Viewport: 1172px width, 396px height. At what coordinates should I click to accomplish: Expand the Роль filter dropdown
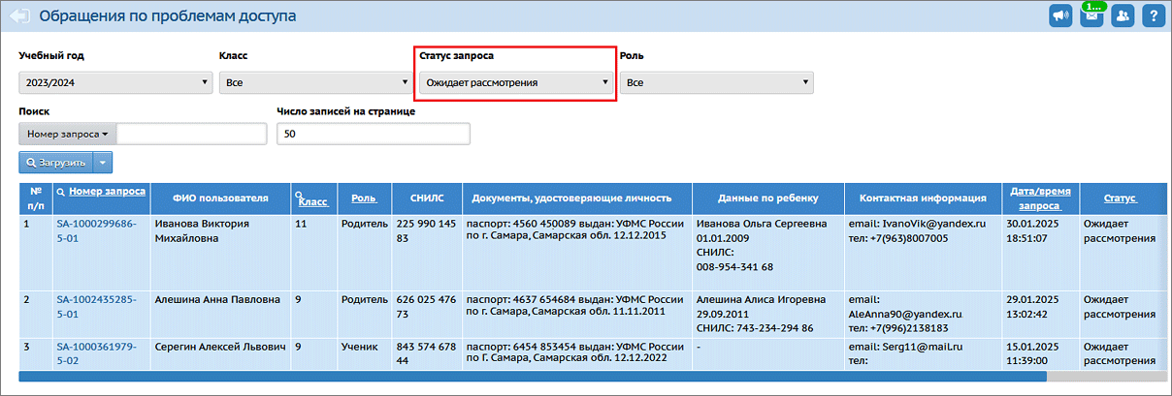(716, 82)
